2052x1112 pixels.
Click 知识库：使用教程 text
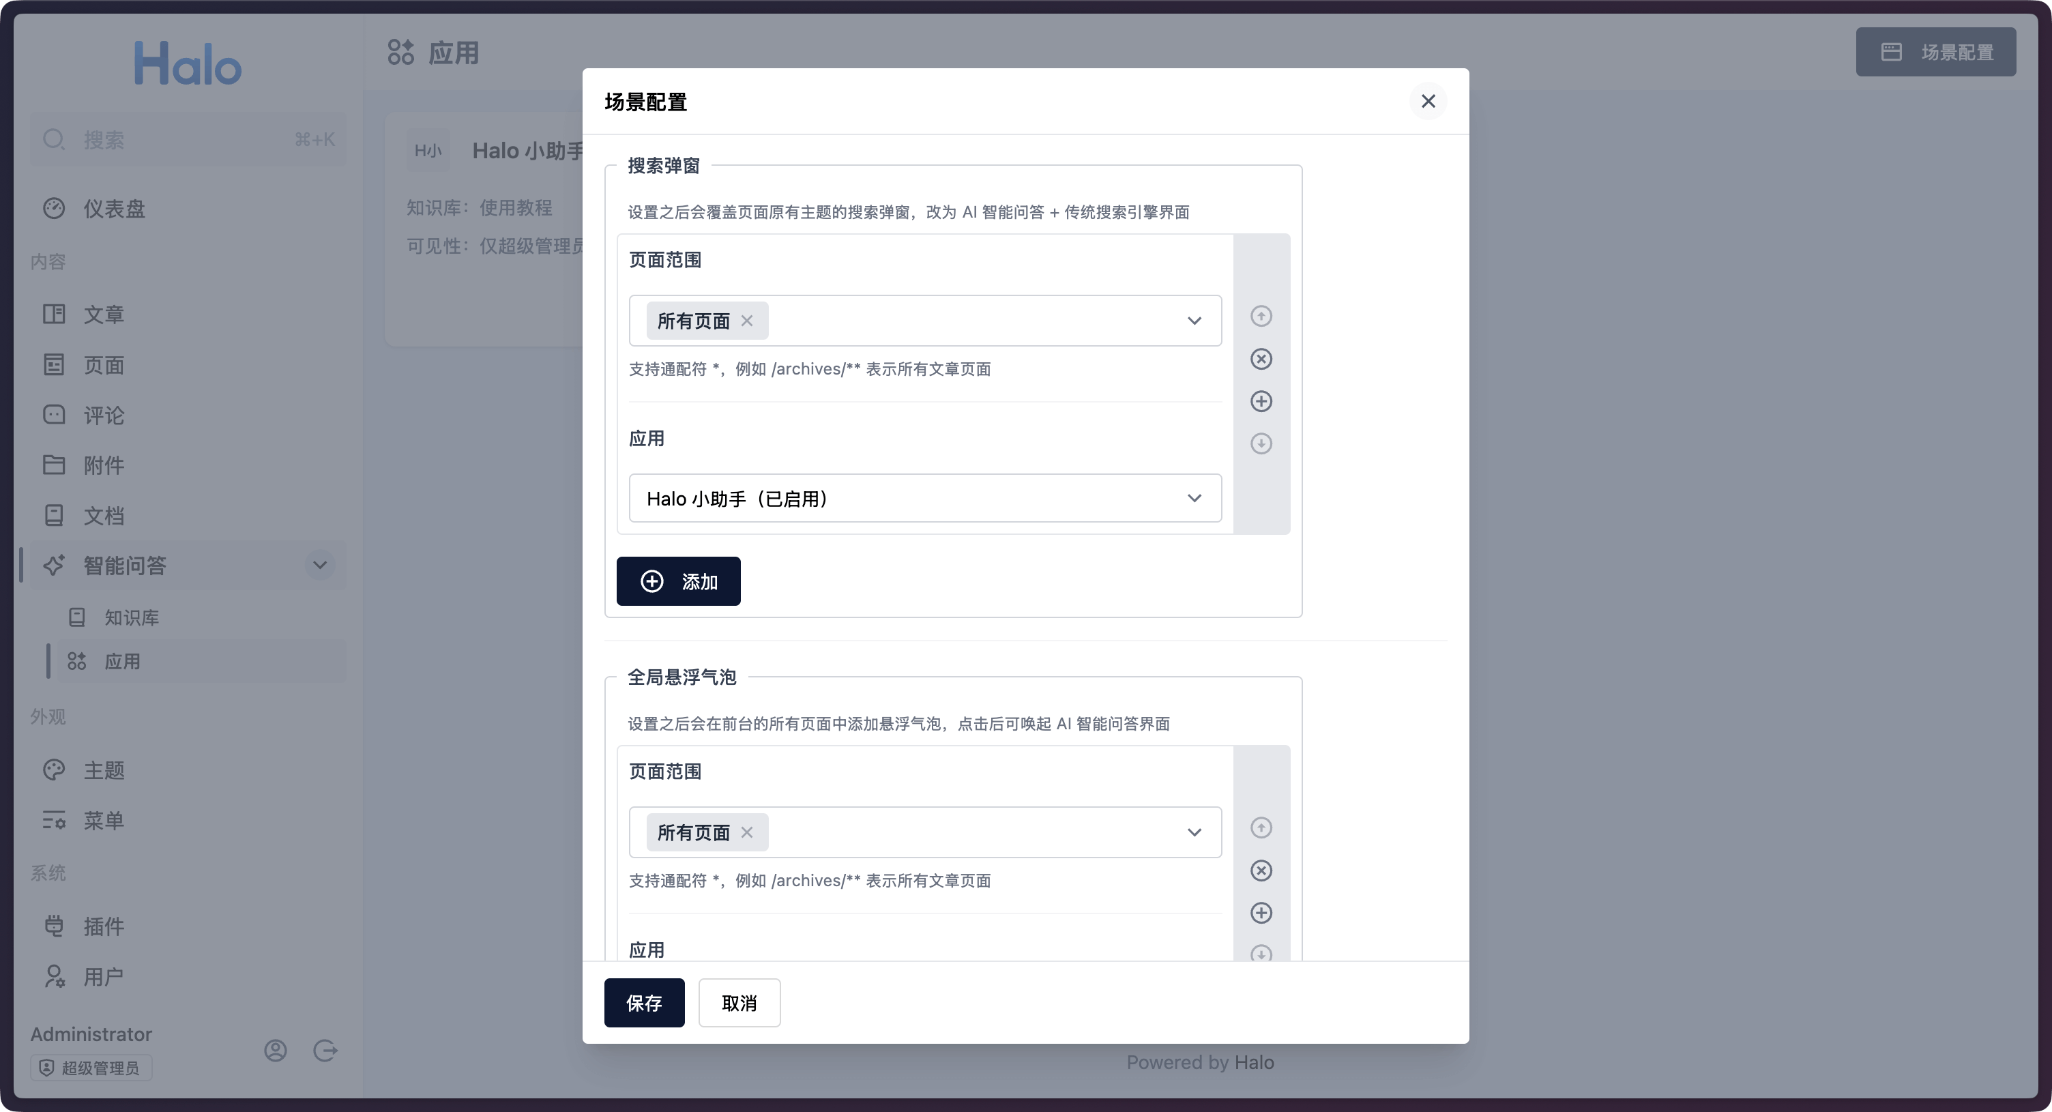pos(480,208)
